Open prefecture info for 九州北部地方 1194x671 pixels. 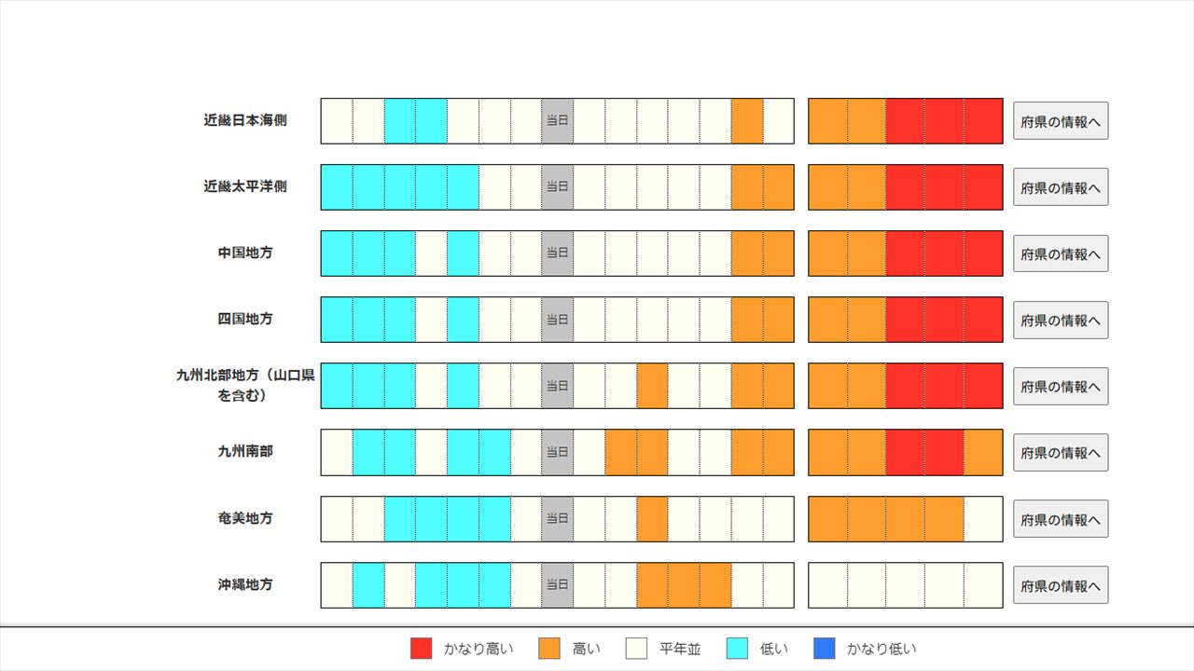1061,387
